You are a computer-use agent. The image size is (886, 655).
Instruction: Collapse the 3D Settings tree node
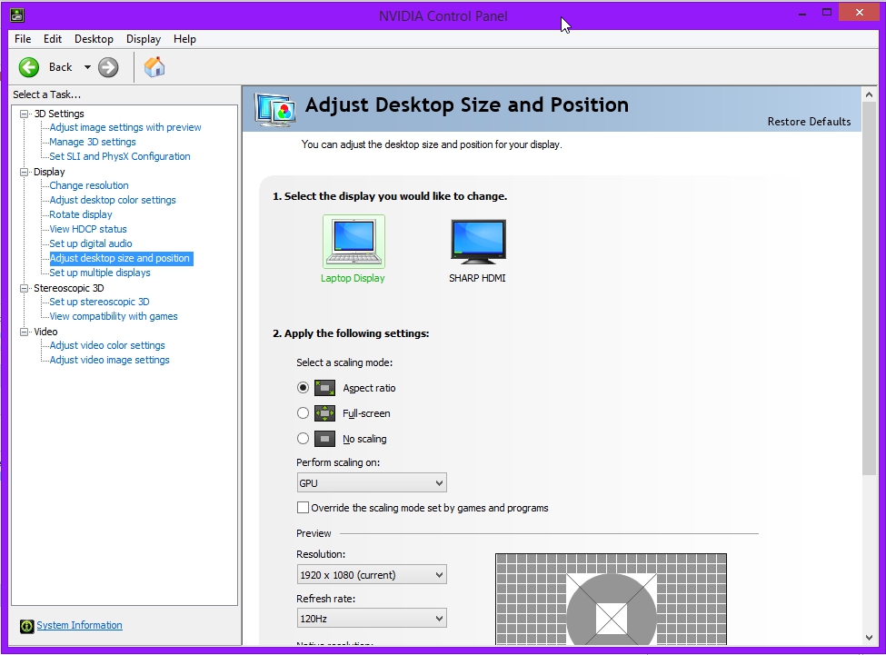click(x=25, y=114)
